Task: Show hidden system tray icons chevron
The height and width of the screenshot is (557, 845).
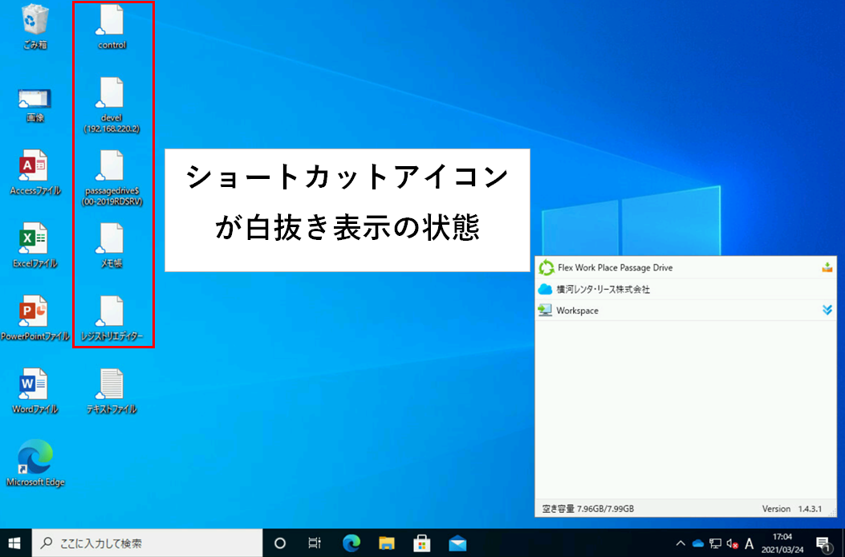Action: (x=681, y=543)
